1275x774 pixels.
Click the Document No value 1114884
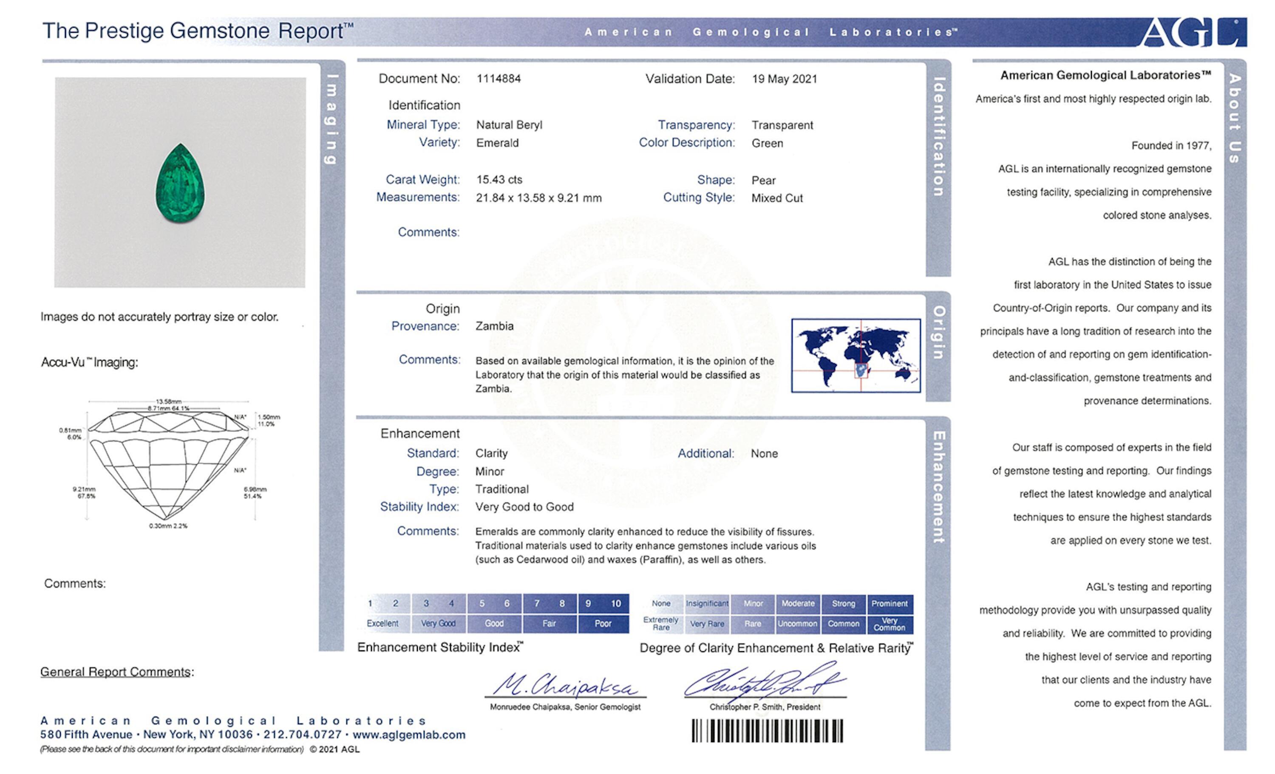498,79
